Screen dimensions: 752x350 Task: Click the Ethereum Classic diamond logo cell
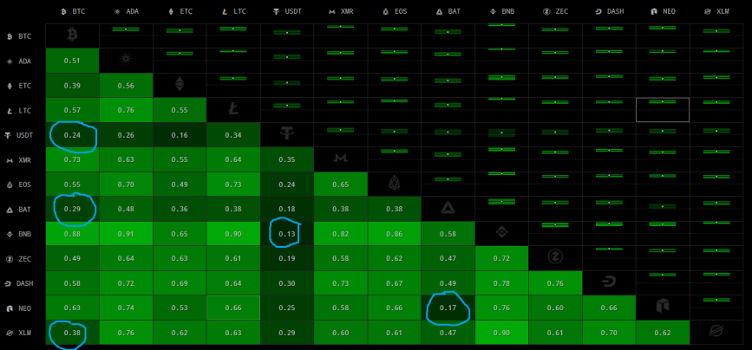click(x=180, y=85)
